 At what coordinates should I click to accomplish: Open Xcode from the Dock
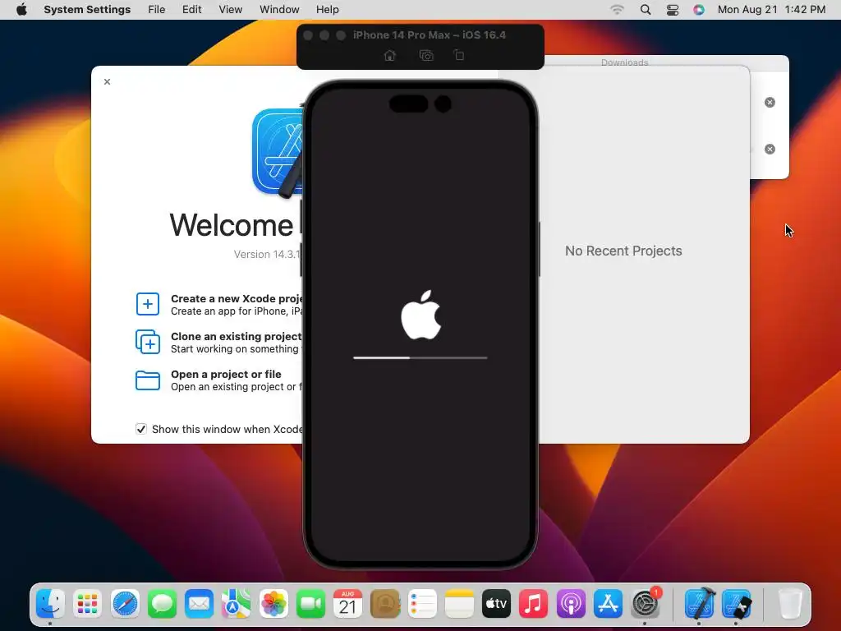(x=699, y=604)
